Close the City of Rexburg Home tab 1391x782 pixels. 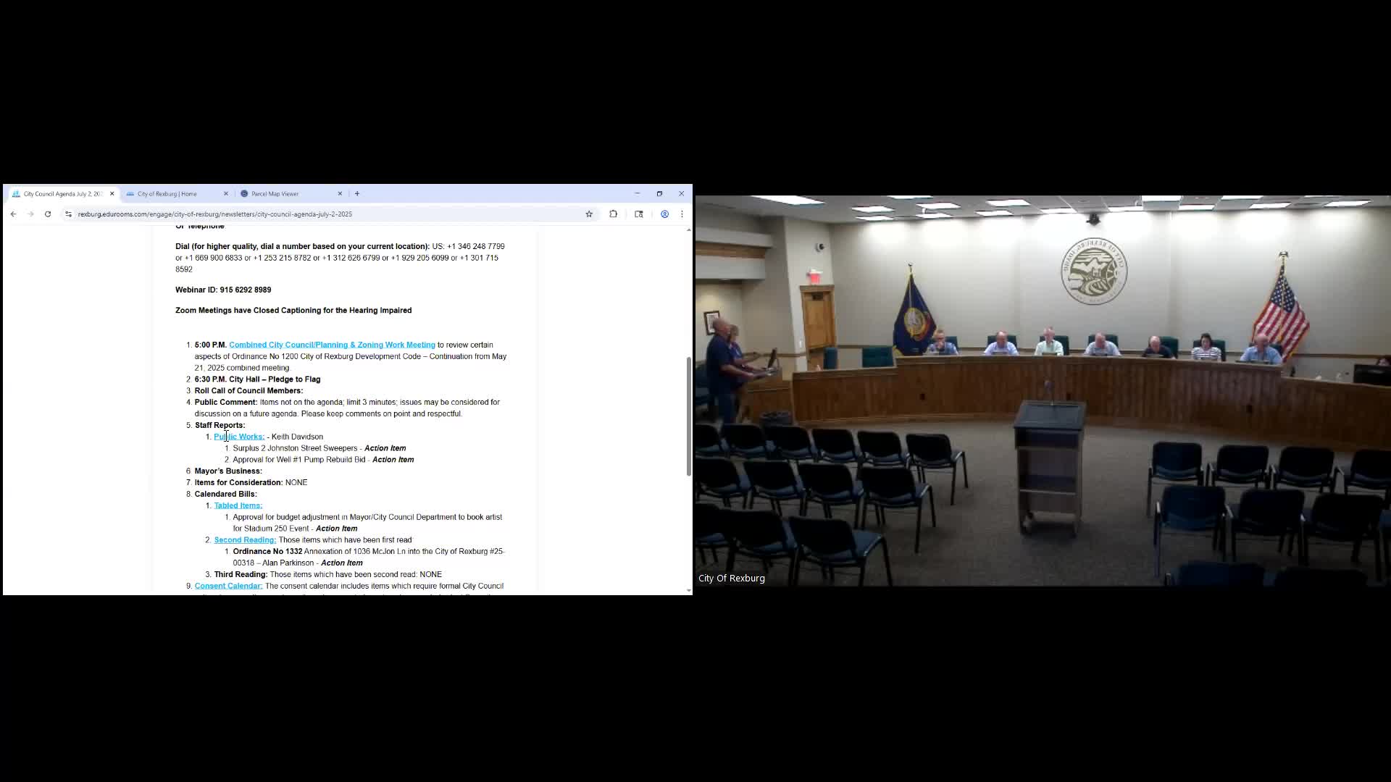(225, 194)
